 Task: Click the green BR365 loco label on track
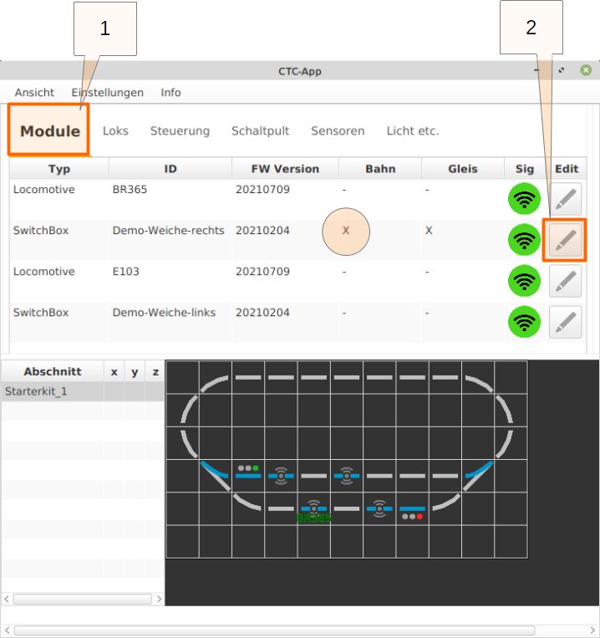(314, 518)
